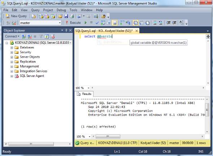
Task: Click the Cancel Executing Query stop square
Action: pos(91,22)
